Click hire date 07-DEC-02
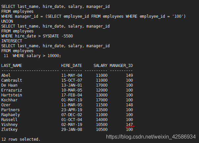 [72, 115]
